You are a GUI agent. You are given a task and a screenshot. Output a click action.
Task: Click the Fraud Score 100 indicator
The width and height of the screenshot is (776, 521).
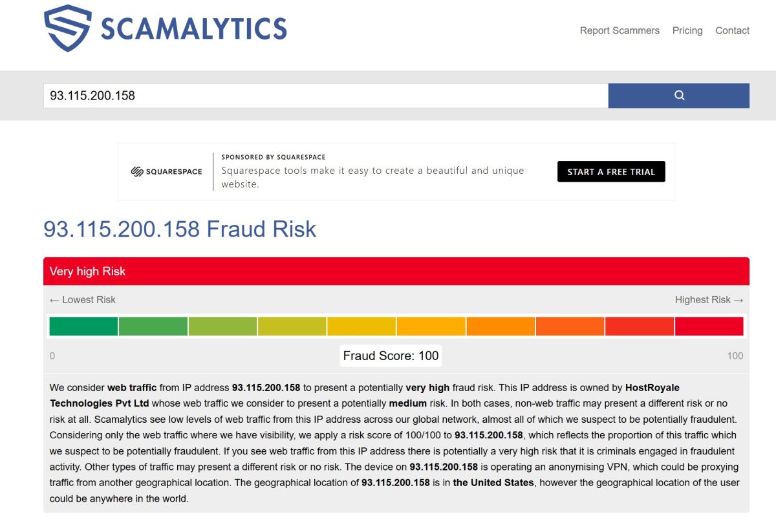(x=390, y=356)
